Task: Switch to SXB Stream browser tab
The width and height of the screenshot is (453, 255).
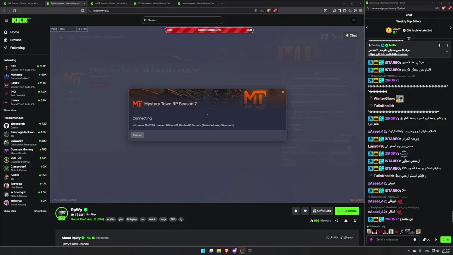Action: 22,4
